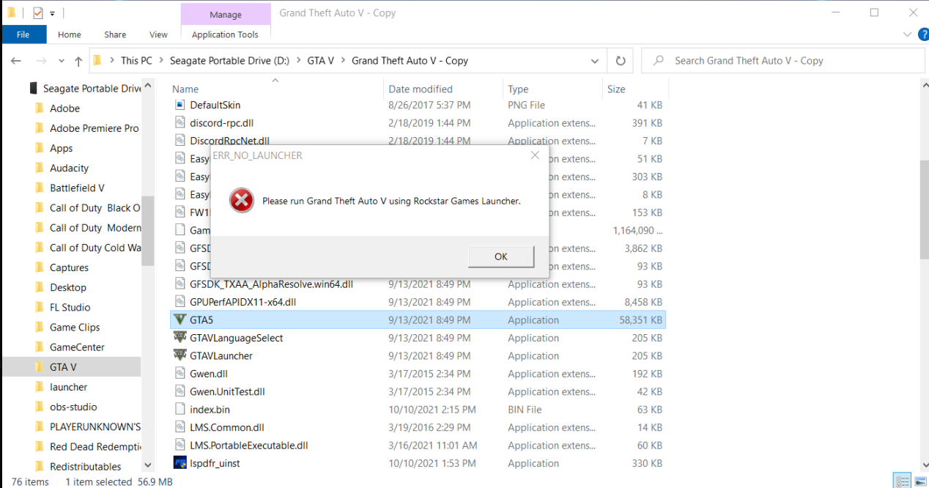Select LMS.Common.dll file name
The width and height of the screenshot is (929, 488).
click(226, 427)
